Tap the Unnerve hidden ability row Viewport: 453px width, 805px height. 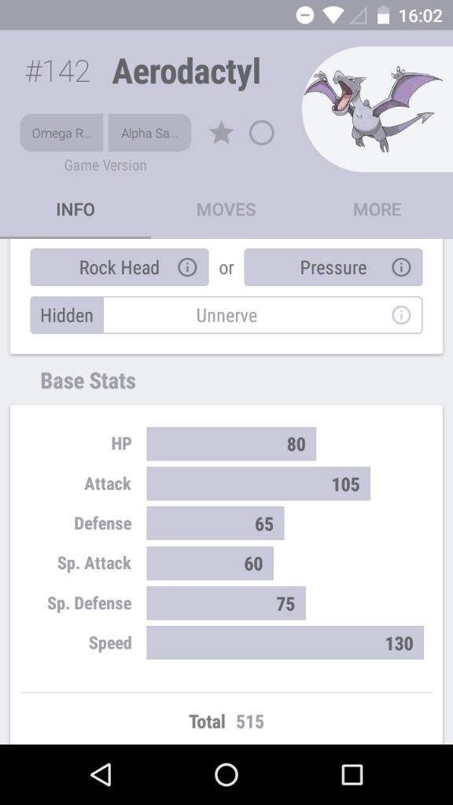(x=226, y=315)
